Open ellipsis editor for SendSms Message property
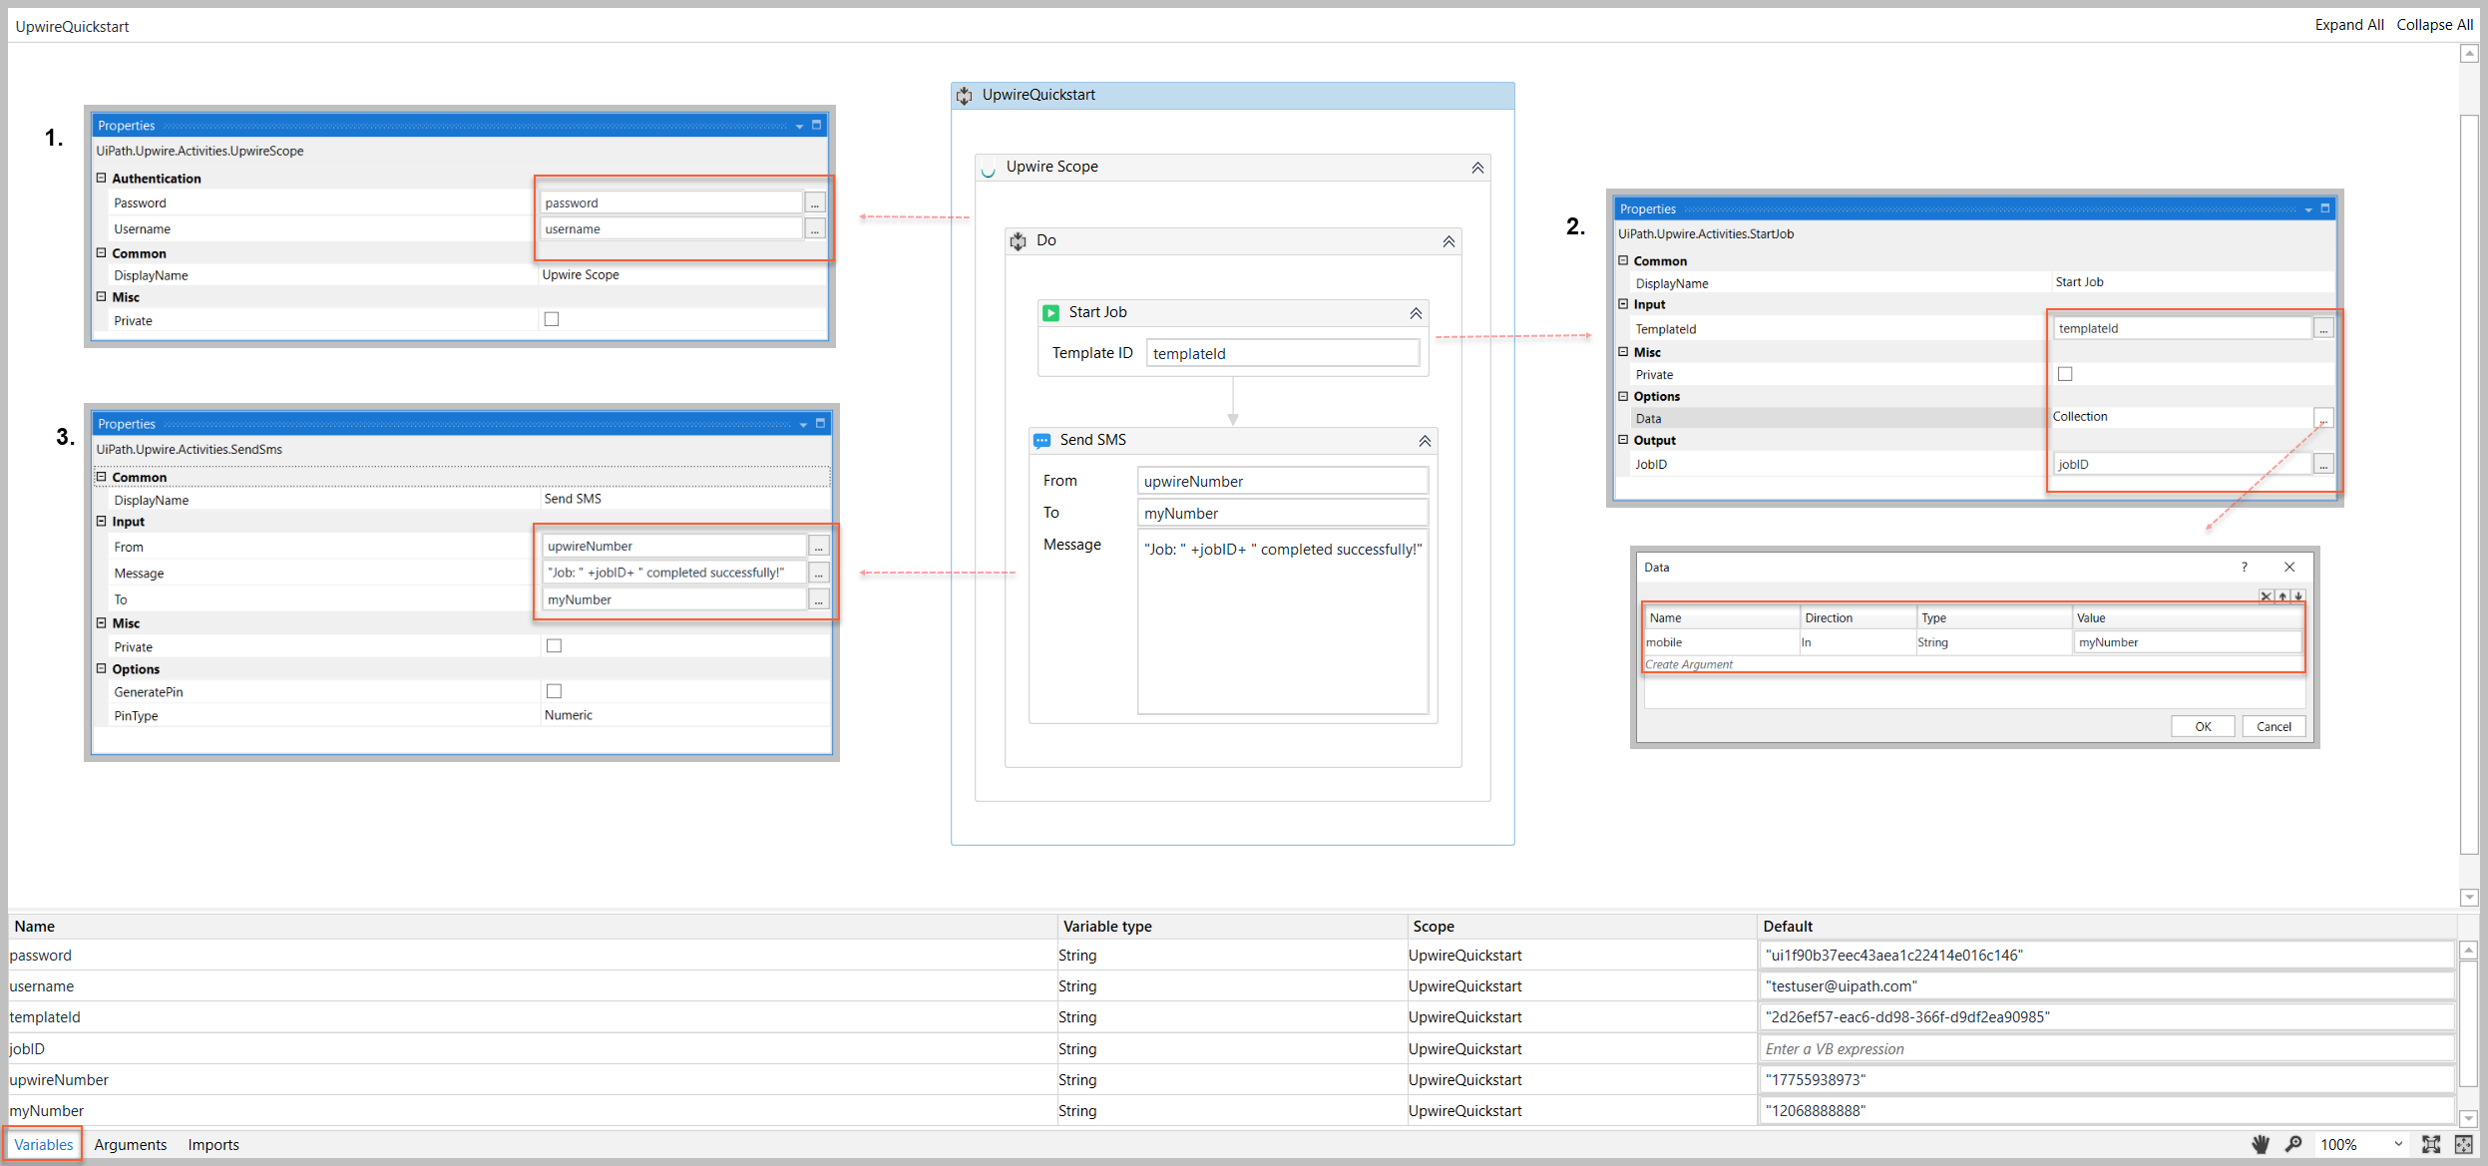 click(x=818, y=573)
